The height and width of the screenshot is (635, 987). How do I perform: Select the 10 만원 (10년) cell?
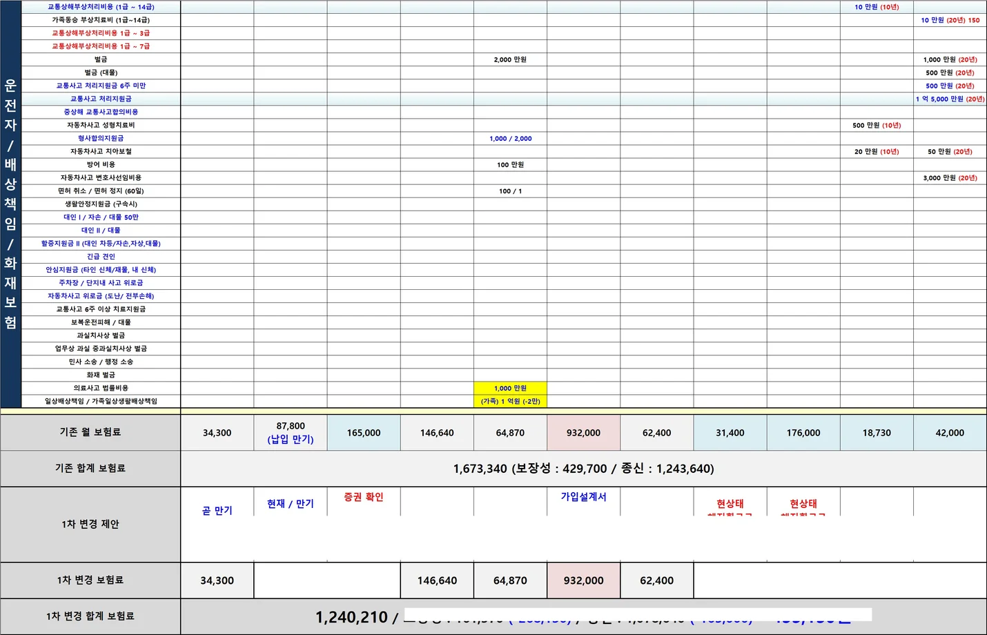pyautogui.click(x=877, y=7)
